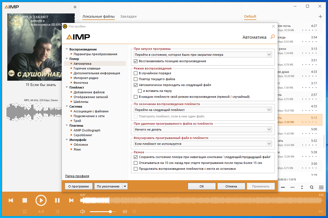Open the gear settings icon near AIMP logo
This screenshot has width=328, height=218.
[75, 7]
